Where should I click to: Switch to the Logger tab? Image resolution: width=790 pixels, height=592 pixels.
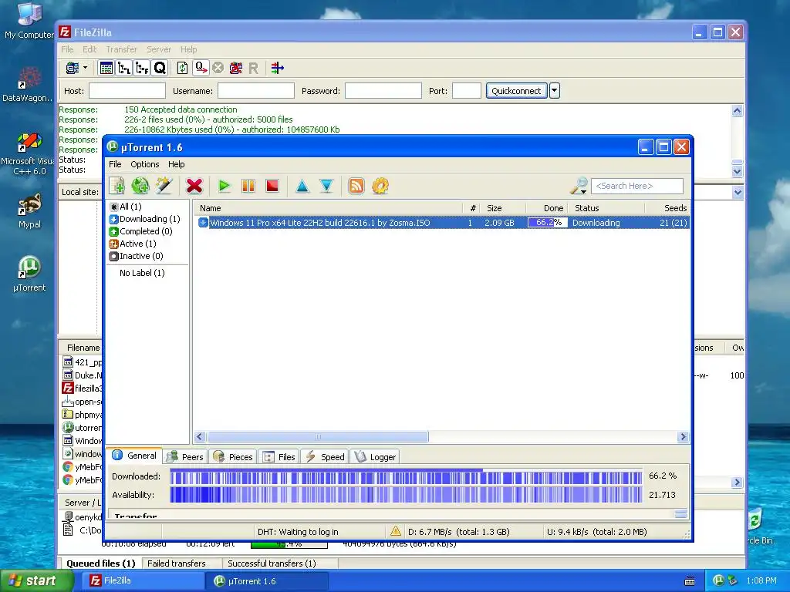click(375, 456)
